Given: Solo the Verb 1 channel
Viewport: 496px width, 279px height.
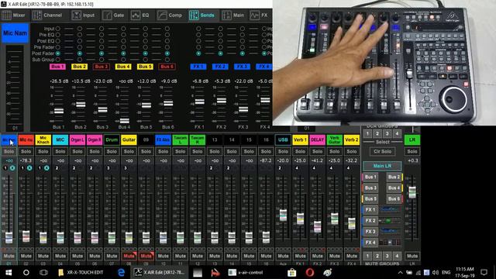Looking at the screenshot, I should (300, 152).
